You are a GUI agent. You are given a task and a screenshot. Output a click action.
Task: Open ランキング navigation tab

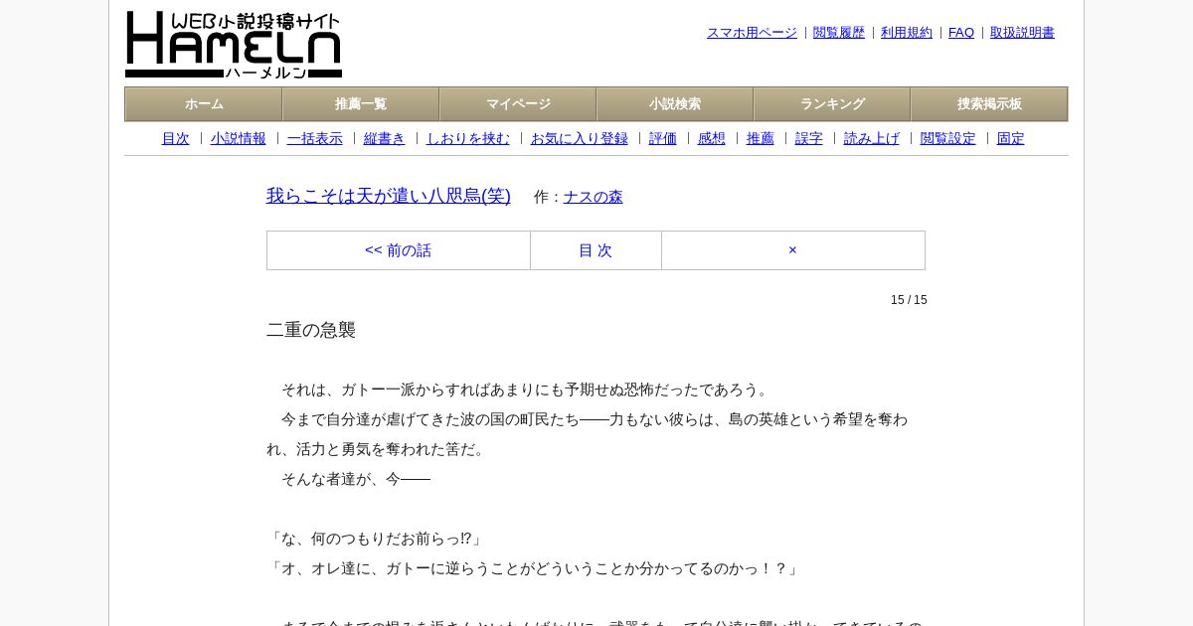coord(832,104)
